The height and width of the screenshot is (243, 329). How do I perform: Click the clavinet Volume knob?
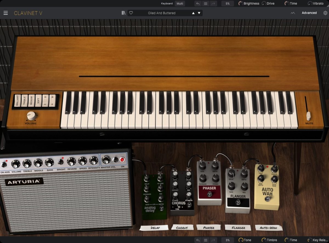tap(31, 115)
